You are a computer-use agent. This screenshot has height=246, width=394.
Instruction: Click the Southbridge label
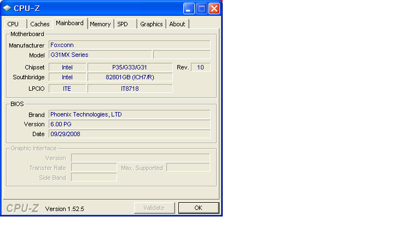pyautogui.click(x=28, y=77)
